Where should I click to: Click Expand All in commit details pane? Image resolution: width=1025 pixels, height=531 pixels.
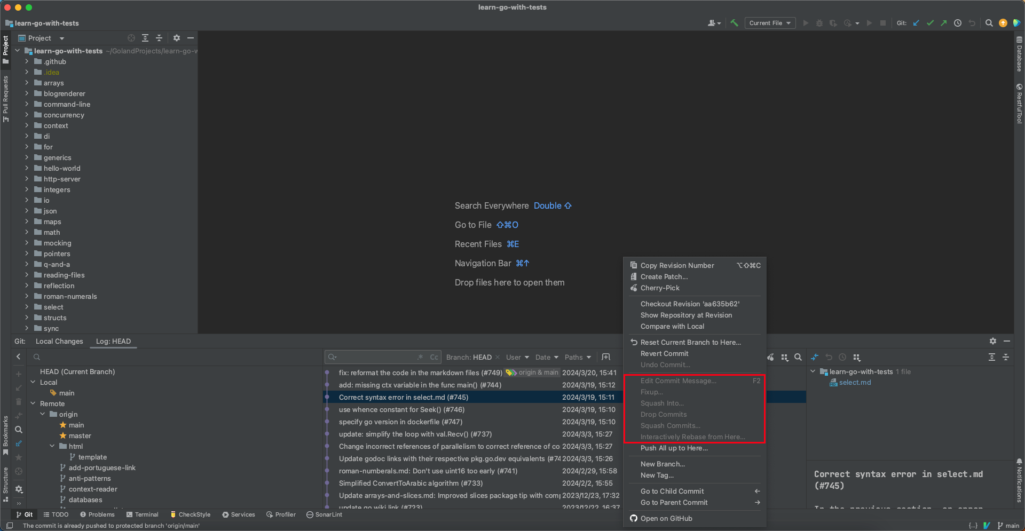click(992, 357)
